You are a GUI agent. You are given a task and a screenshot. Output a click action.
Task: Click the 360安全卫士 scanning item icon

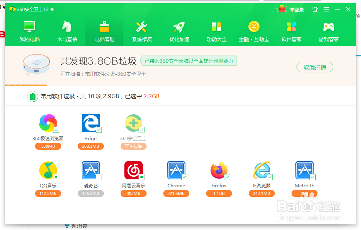[134, 123]
